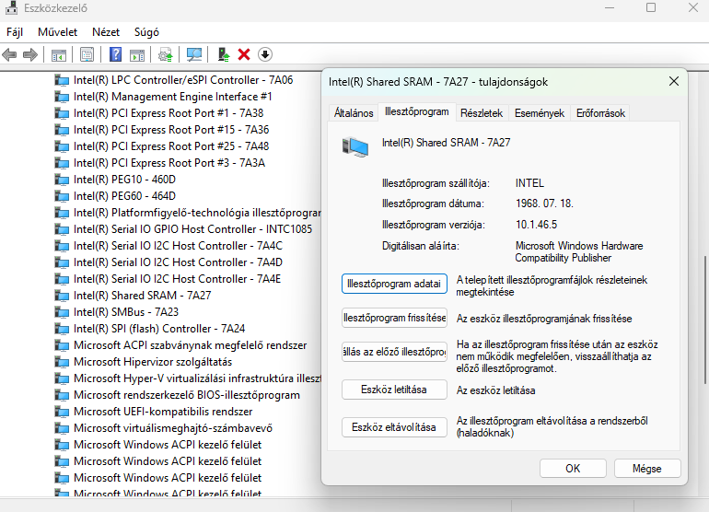Viewport: 709px width, 512px height.
Task: Minimize the Eszközkezelő window
Action: [609, 7]
